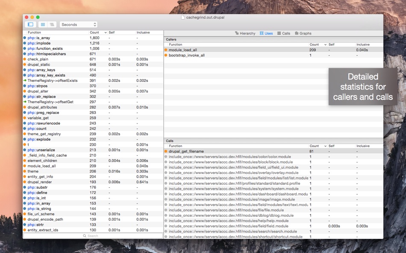
Task: Click gray dot icon of color.module include
Action: pos(166,157)
